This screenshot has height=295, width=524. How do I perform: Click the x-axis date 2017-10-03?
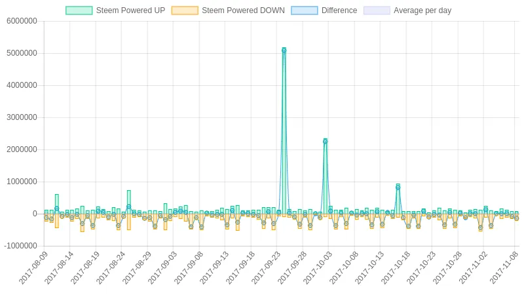click(318, 268)
